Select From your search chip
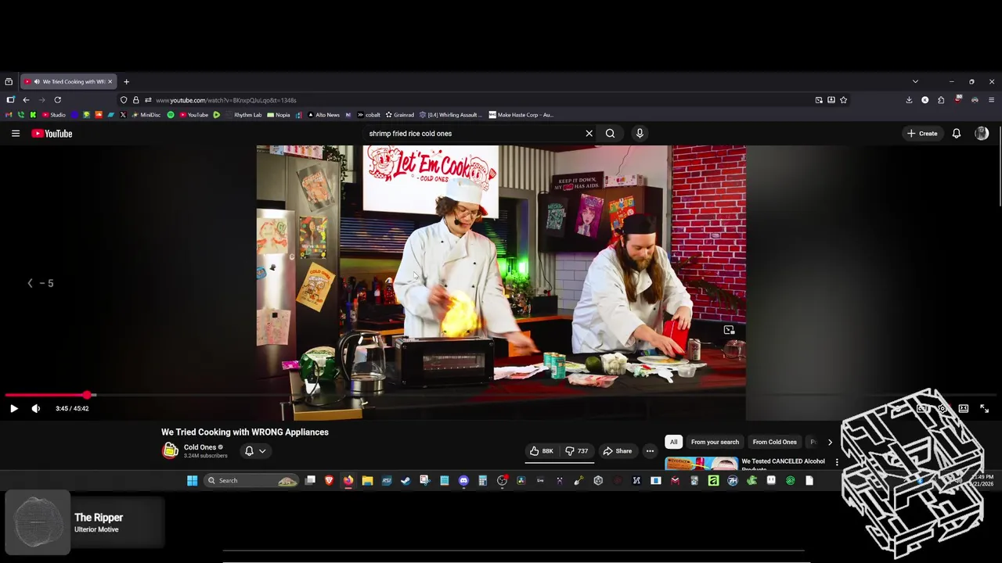1002x563 pixels. tap(715, 442)
